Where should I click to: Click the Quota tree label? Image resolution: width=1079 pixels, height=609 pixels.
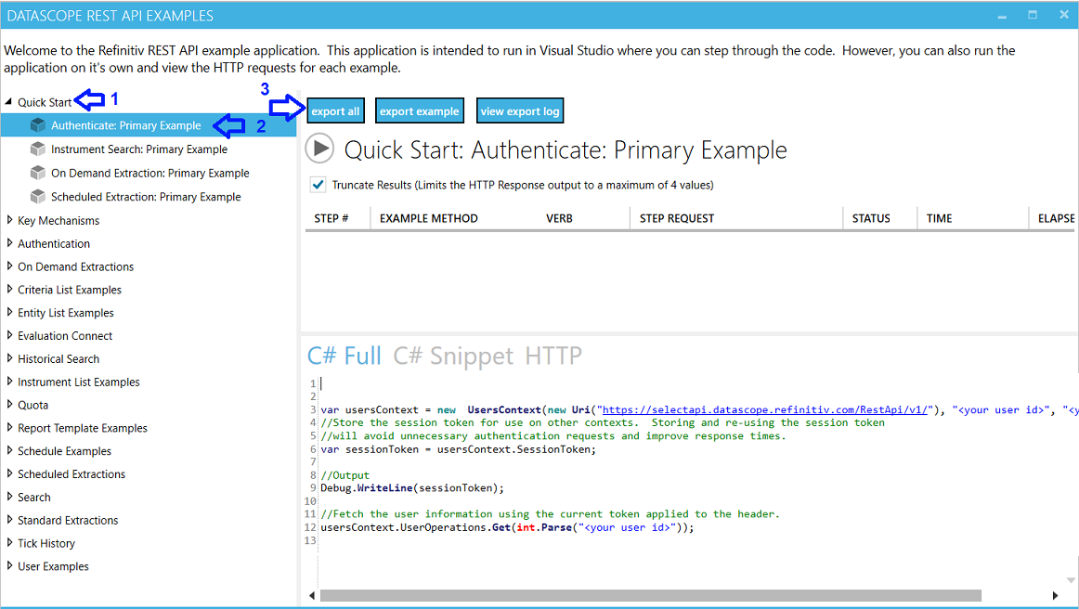pyautogui.click(x=33, y=406)
